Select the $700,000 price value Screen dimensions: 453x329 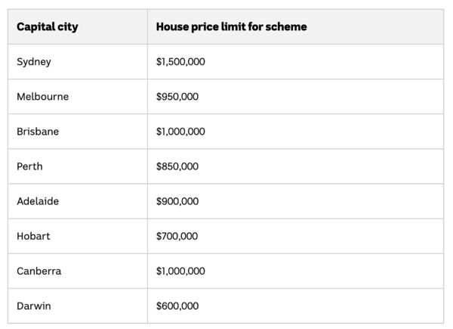point(177,236)
